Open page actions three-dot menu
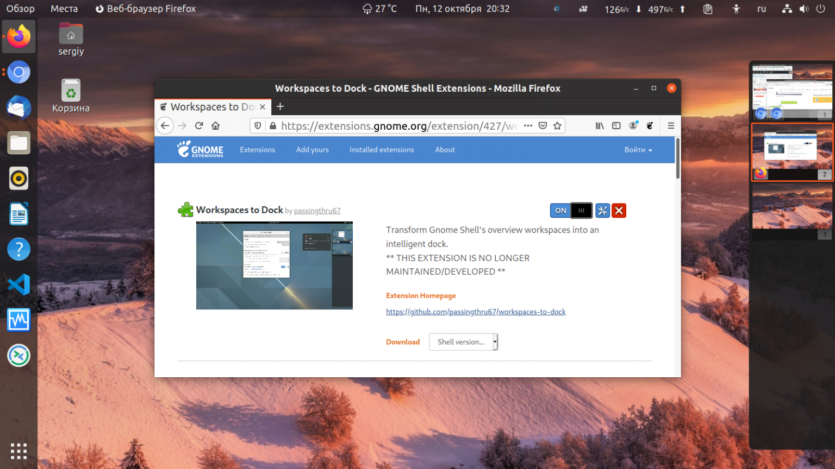The image size is (835, 469). (528, 125)
